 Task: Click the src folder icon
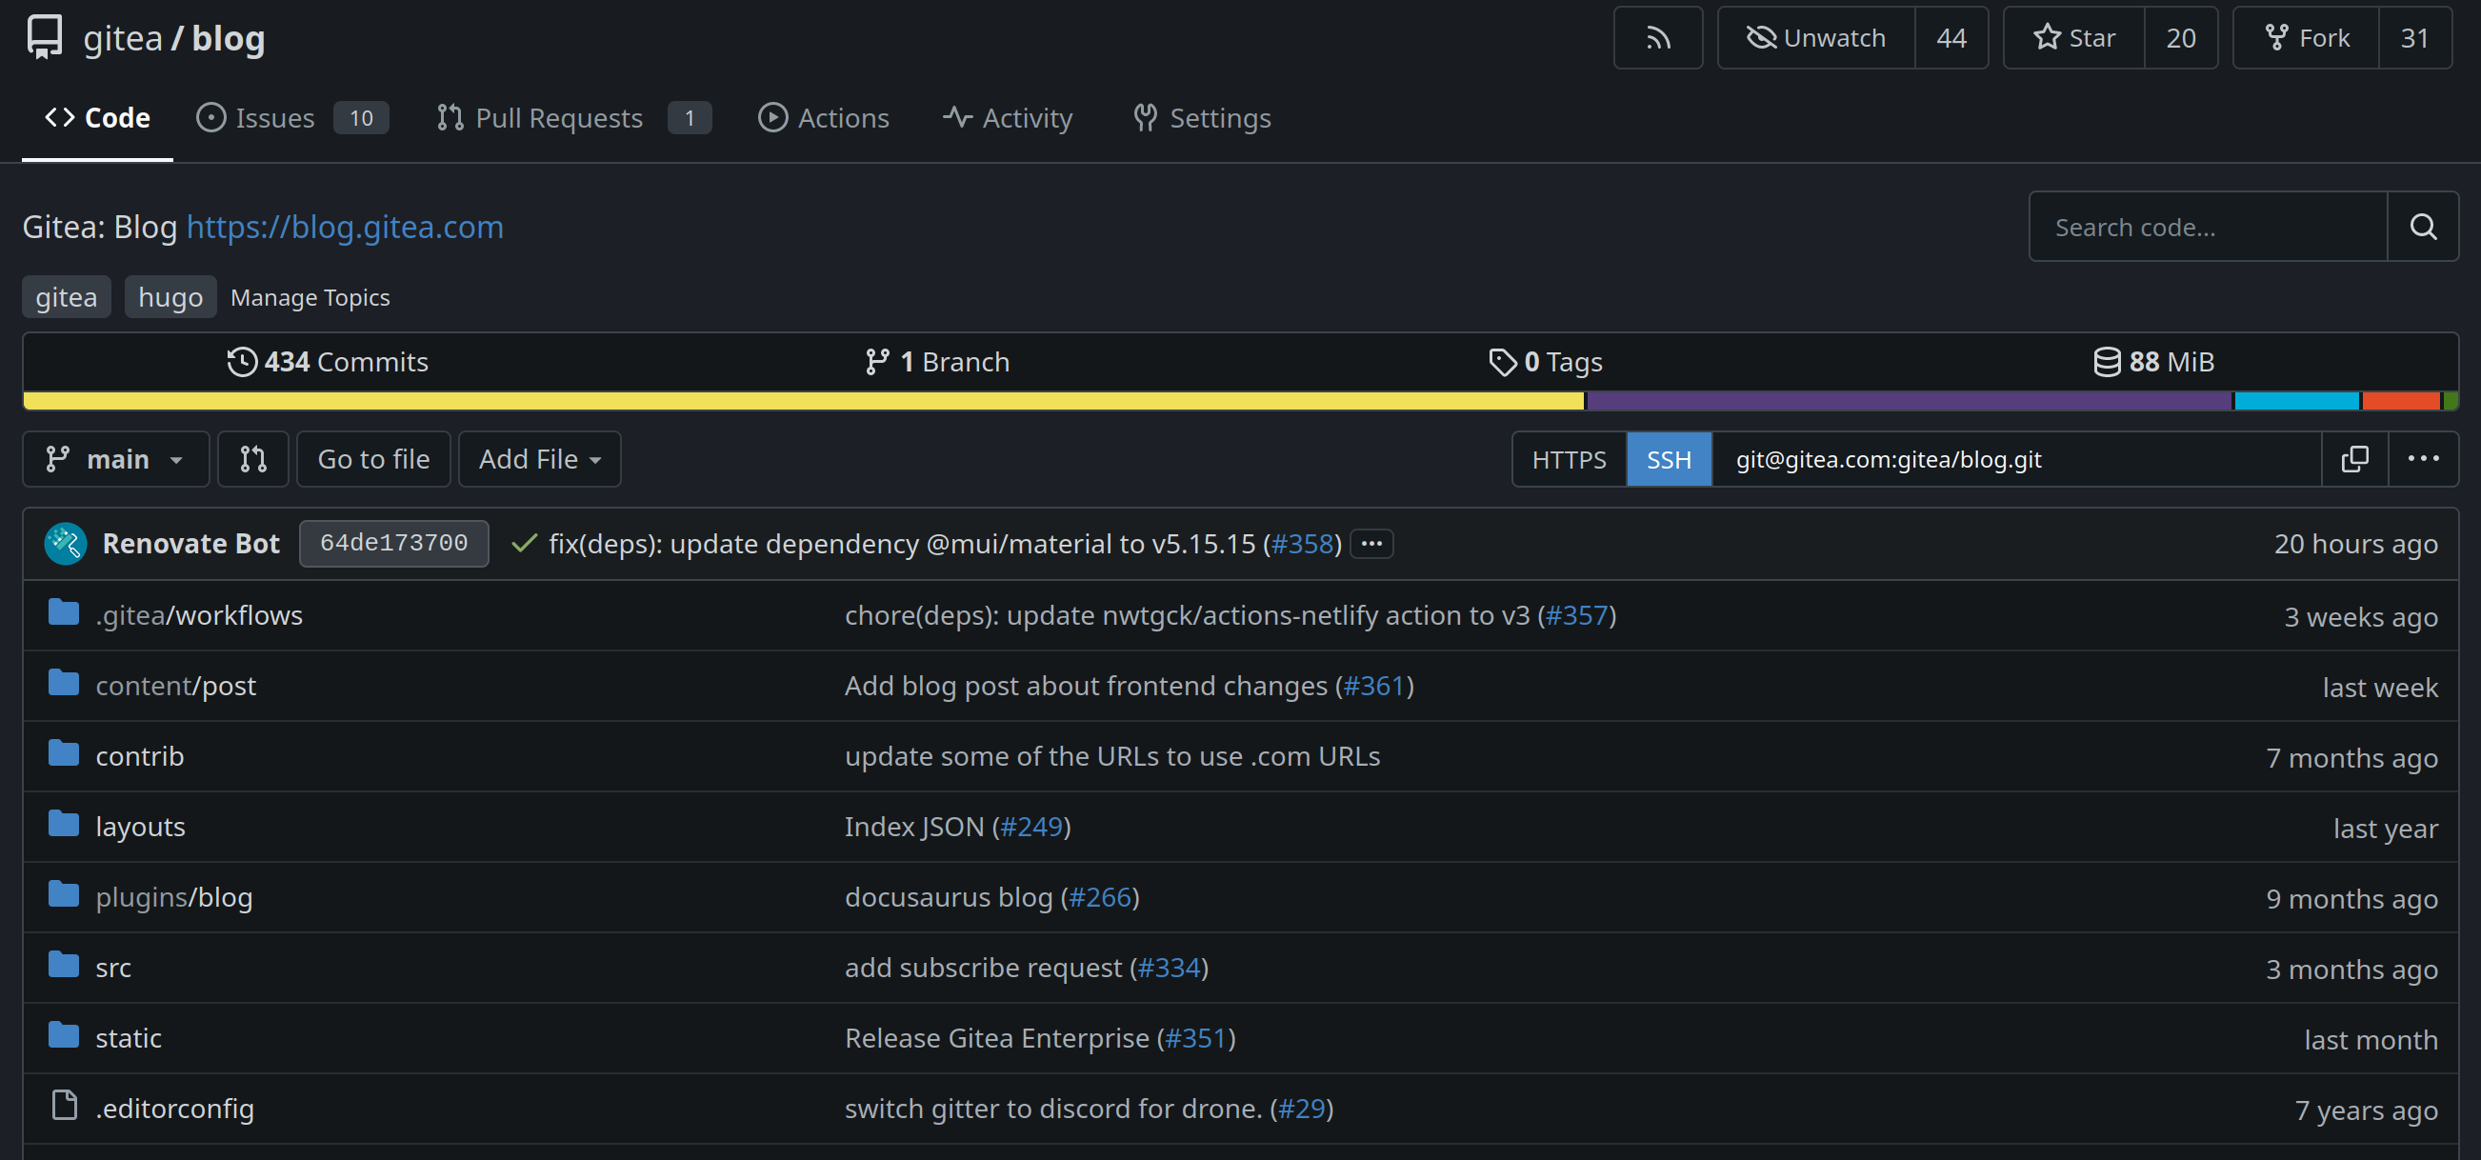click(64, 965)
